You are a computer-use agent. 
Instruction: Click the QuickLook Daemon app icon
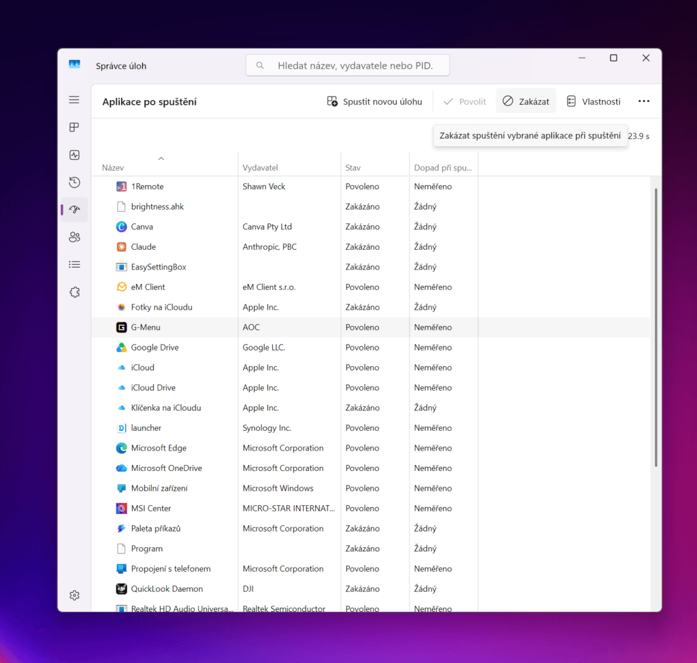tap(121, 589)
